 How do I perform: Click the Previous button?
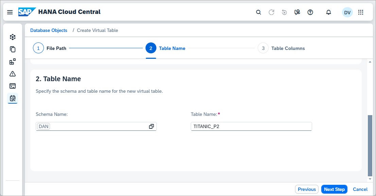(x=307, y=189)
